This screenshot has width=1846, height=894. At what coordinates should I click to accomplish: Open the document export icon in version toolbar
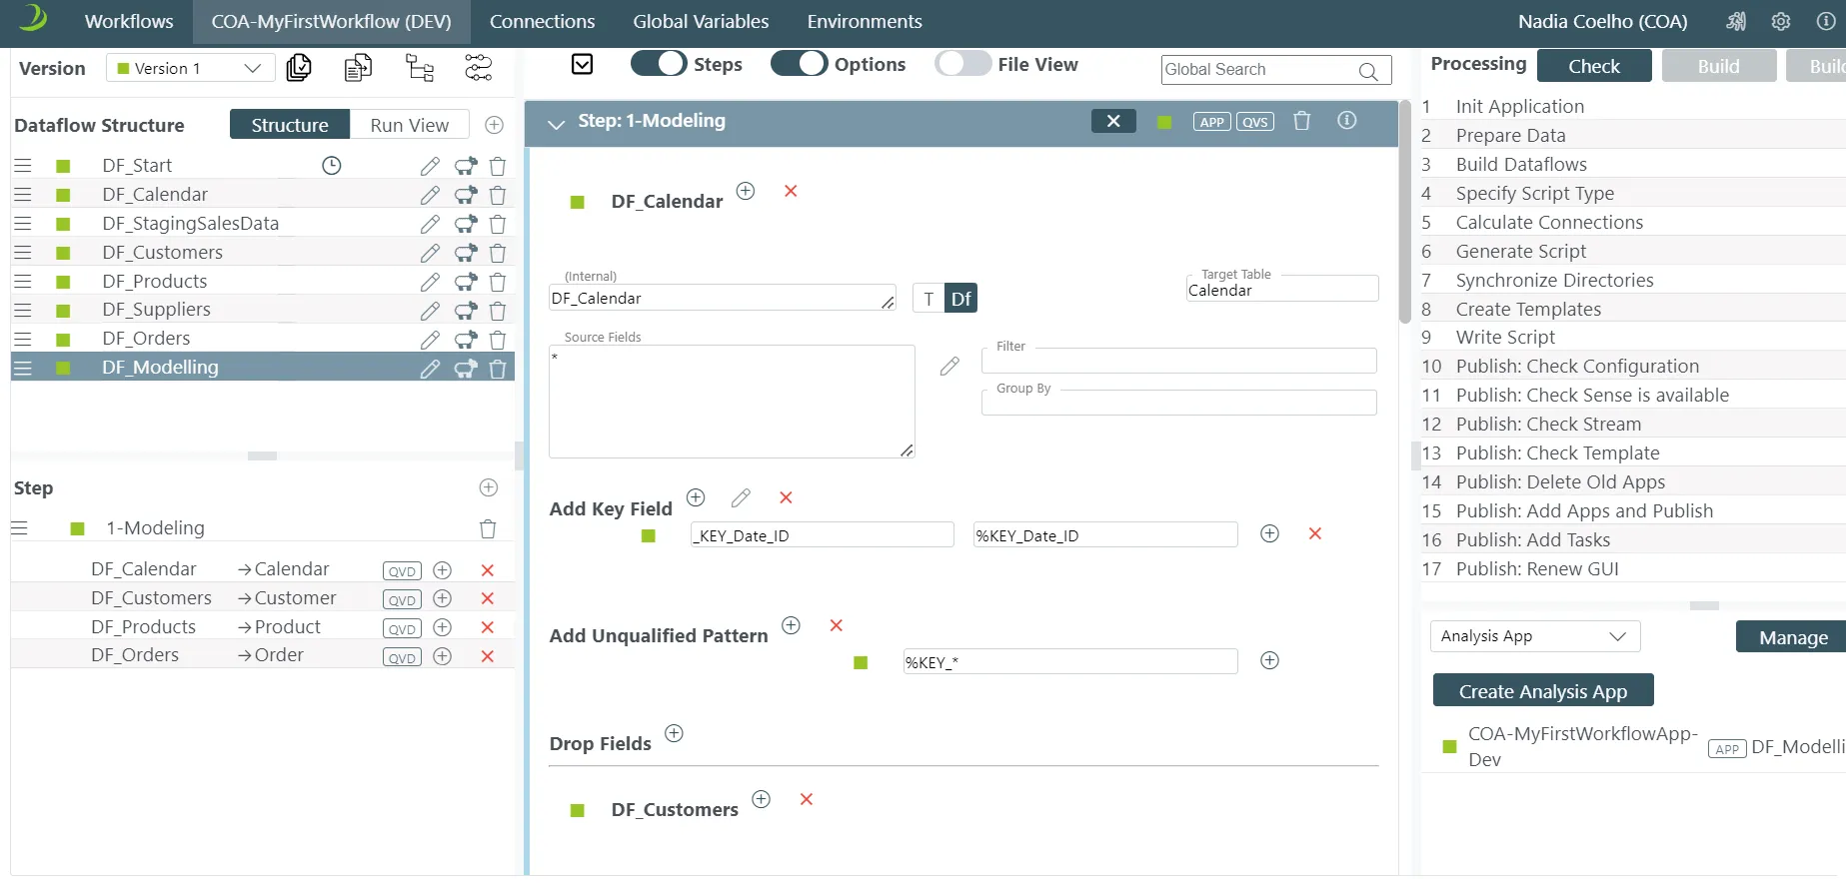(358, 68)
